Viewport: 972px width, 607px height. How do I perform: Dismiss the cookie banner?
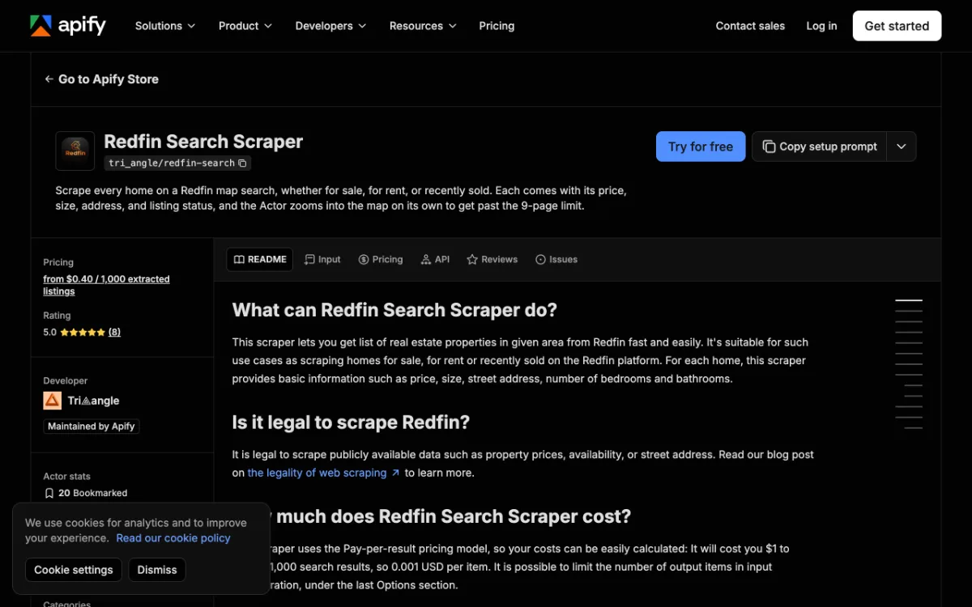coord(157,570)
